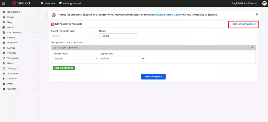Click the Menus list icon
Viewport: 268px width, 122px height.
(4, 48)
